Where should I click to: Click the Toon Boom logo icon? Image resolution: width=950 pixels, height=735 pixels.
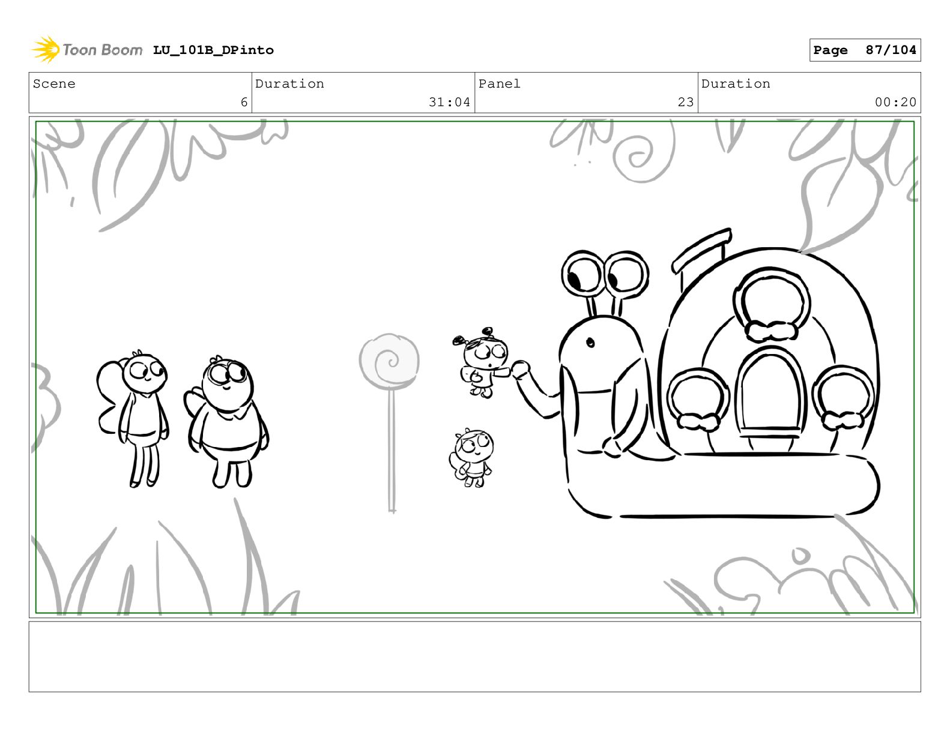46,49
